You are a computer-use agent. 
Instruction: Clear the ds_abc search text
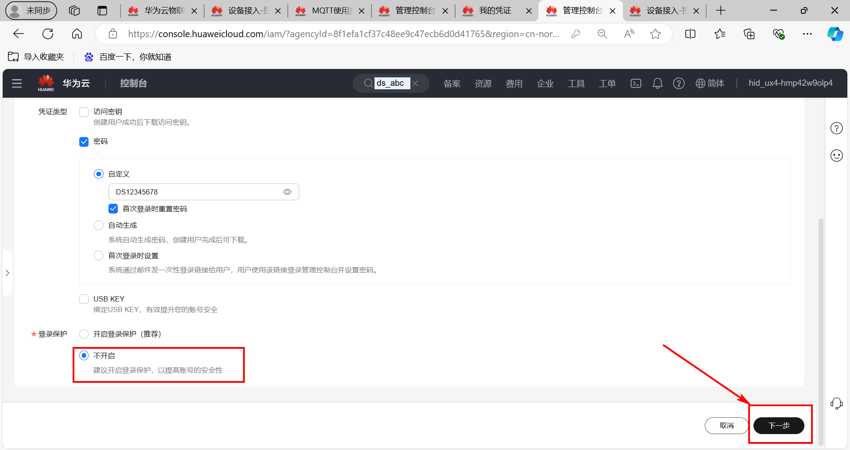416,83
